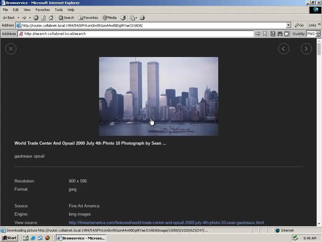Viewport: 322px width, 242px height.
Task: Open the Windows Start menu
Action: 9,238
